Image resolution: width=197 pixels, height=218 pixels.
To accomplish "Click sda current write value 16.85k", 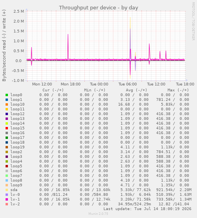I will coord(63,190).
